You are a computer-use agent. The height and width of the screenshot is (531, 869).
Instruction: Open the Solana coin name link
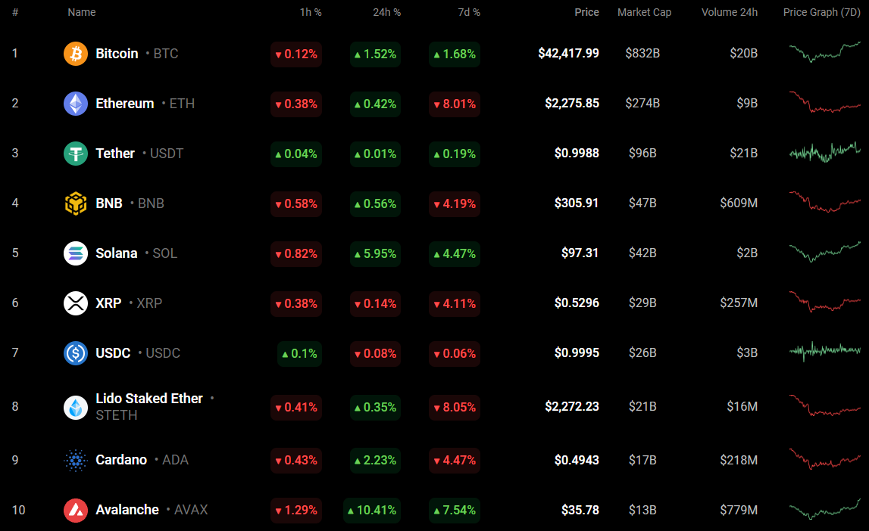(117, 253)
